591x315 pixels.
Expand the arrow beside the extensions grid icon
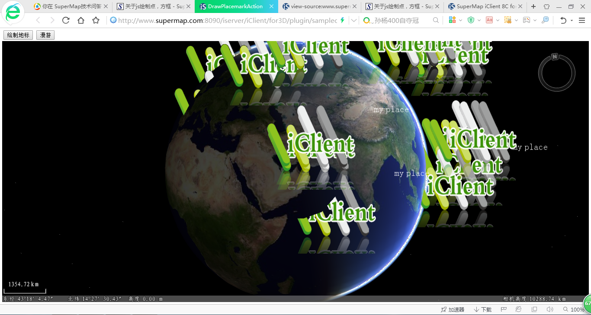coord(460,20)
